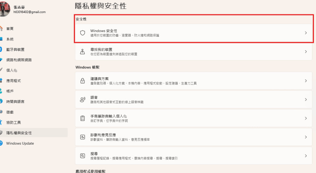The height and width of the screenshot is (173, 316).
Task: Expand Windows 安全性 with its chevron
Action: click(x=306, y=33)
